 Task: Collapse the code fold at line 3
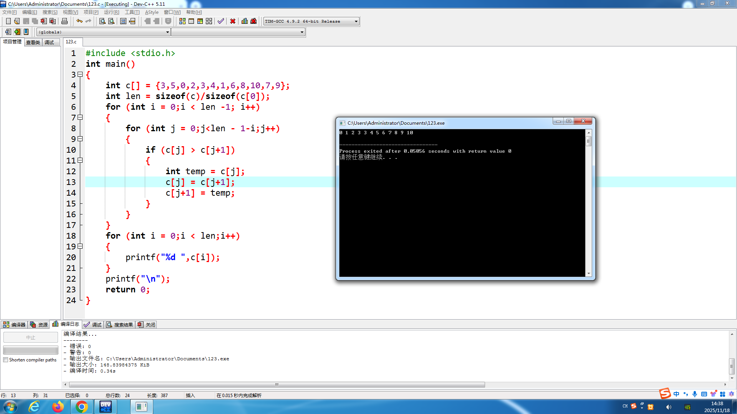80,74
